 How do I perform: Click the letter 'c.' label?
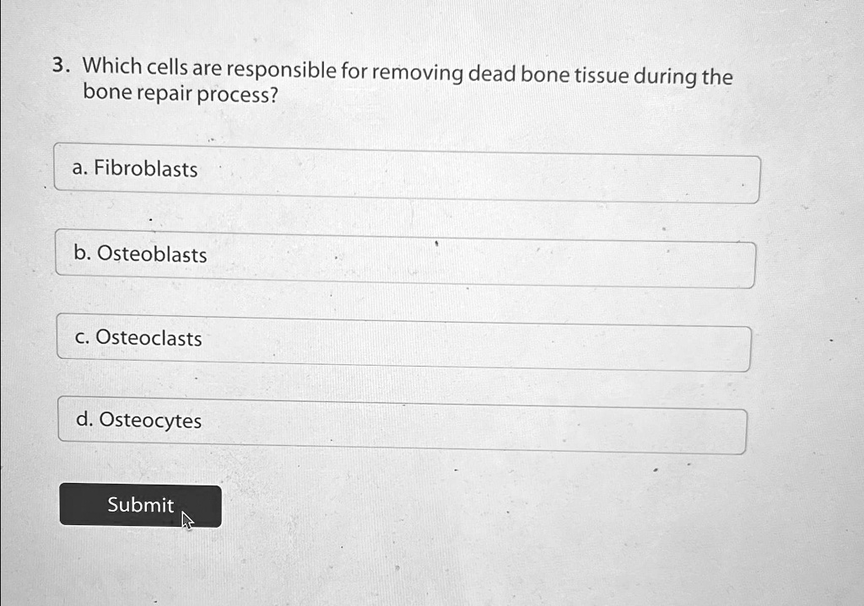81,337
